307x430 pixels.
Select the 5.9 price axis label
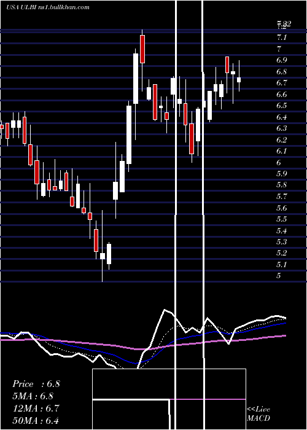[282, 174]
